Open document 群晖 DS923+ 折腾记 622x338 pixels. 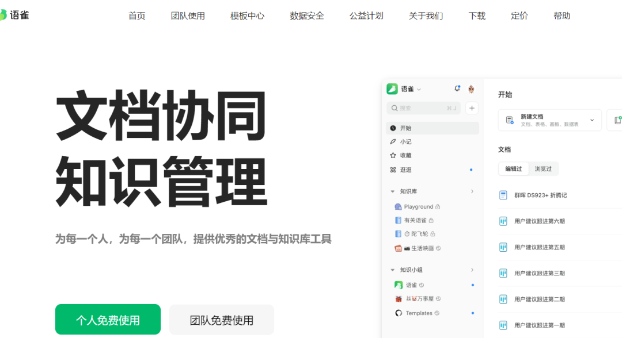540,195
